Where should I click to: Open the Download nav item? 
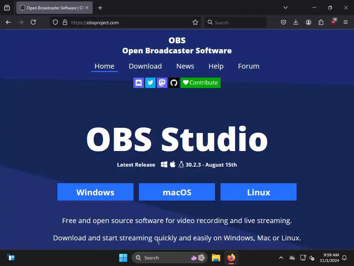click(145, 66)
